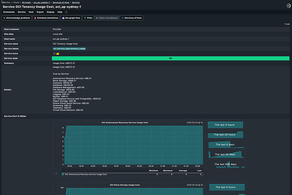The image size is (292, 195).
Task: Click the 'OCI Autonomous Recovery Service Usage Cost' graph title
Action: tap(125, 123)
